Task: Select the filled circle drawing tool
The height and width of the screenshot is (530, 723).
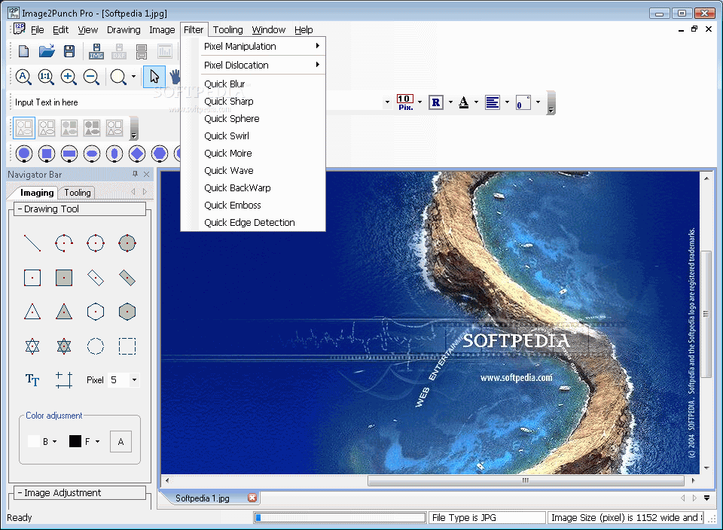Action: coord(127,243)
